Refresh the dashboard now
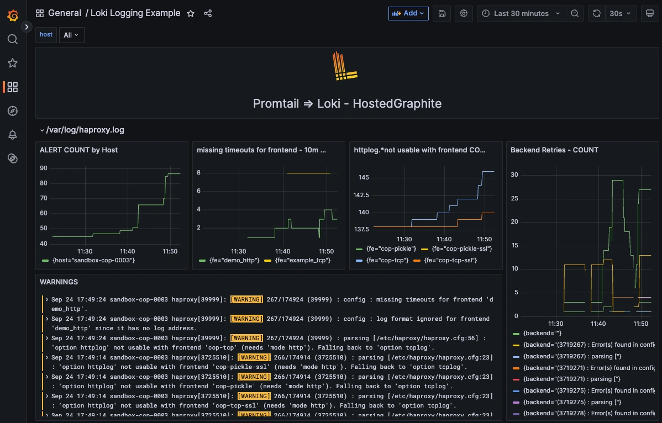Image resolution: width=662 pixels, height=423 pixels. point(597,13)
